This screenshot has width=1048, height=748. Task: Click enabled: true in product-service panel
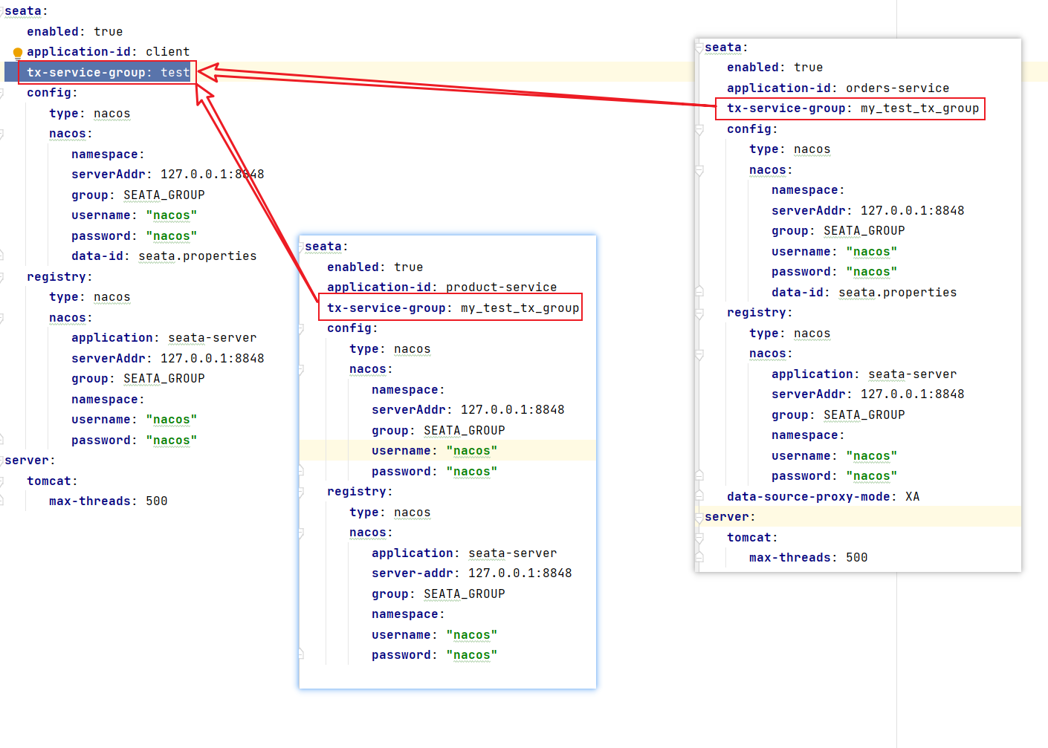pyautogui.click(x=375, y=267)
